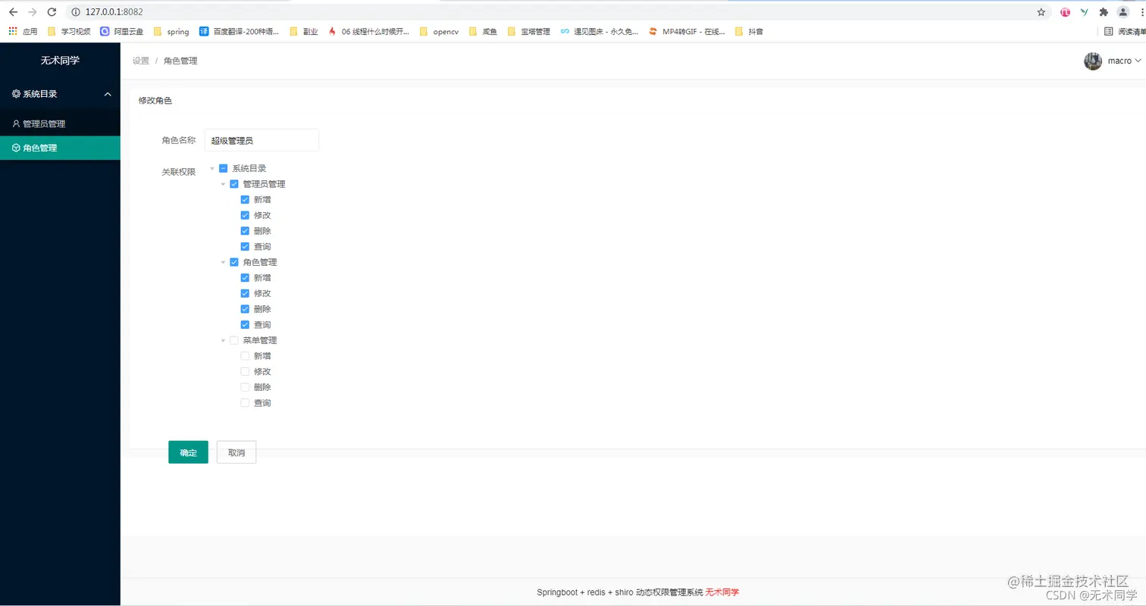Click the 关联权限 label

[x=179, y=172]
